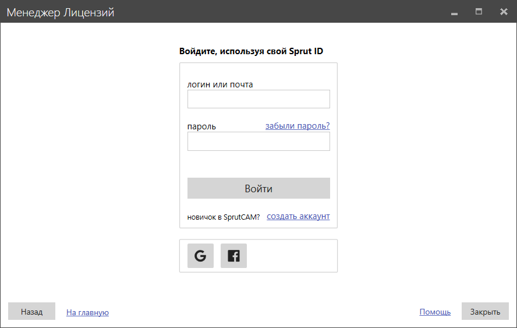517x328 pixels.
Task: Follow the 'создать аккаунт' link
Action: [298, 217]
